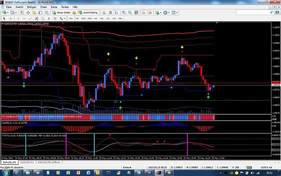Zoom in on the chart

(x=124, y=13)
